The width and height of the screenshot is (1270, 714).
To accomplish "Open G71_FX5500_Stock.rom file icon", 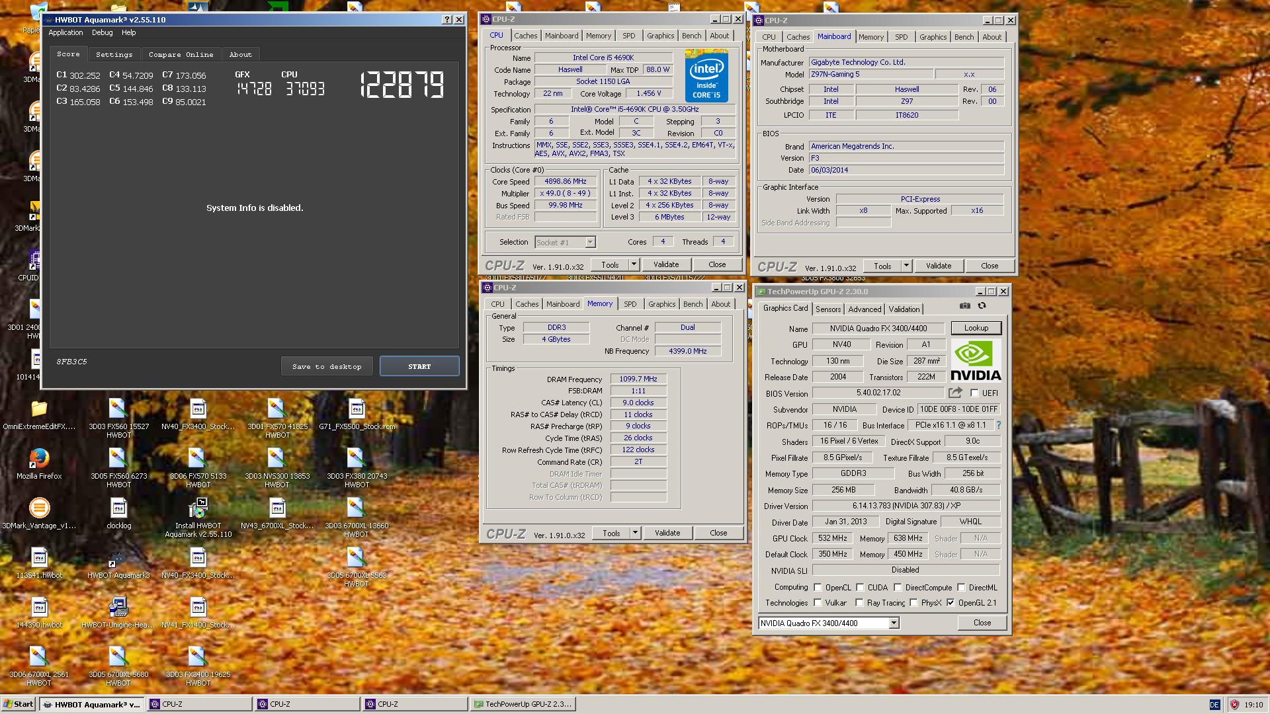I will [x=357, y=414].
